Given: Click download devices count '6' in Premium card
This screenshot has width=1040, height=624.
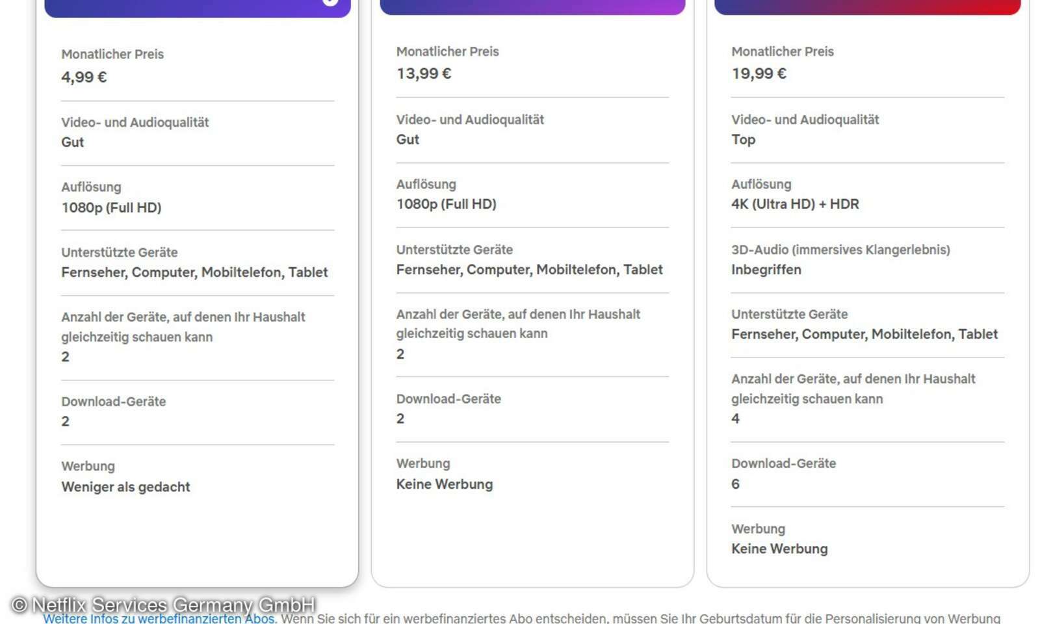Looking at the screenshot, I should click(734, 484).
